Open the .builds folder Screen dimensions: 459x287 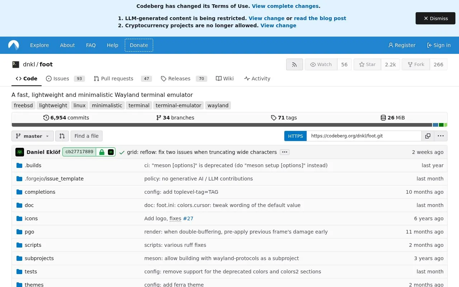click(x=33, y=165)
